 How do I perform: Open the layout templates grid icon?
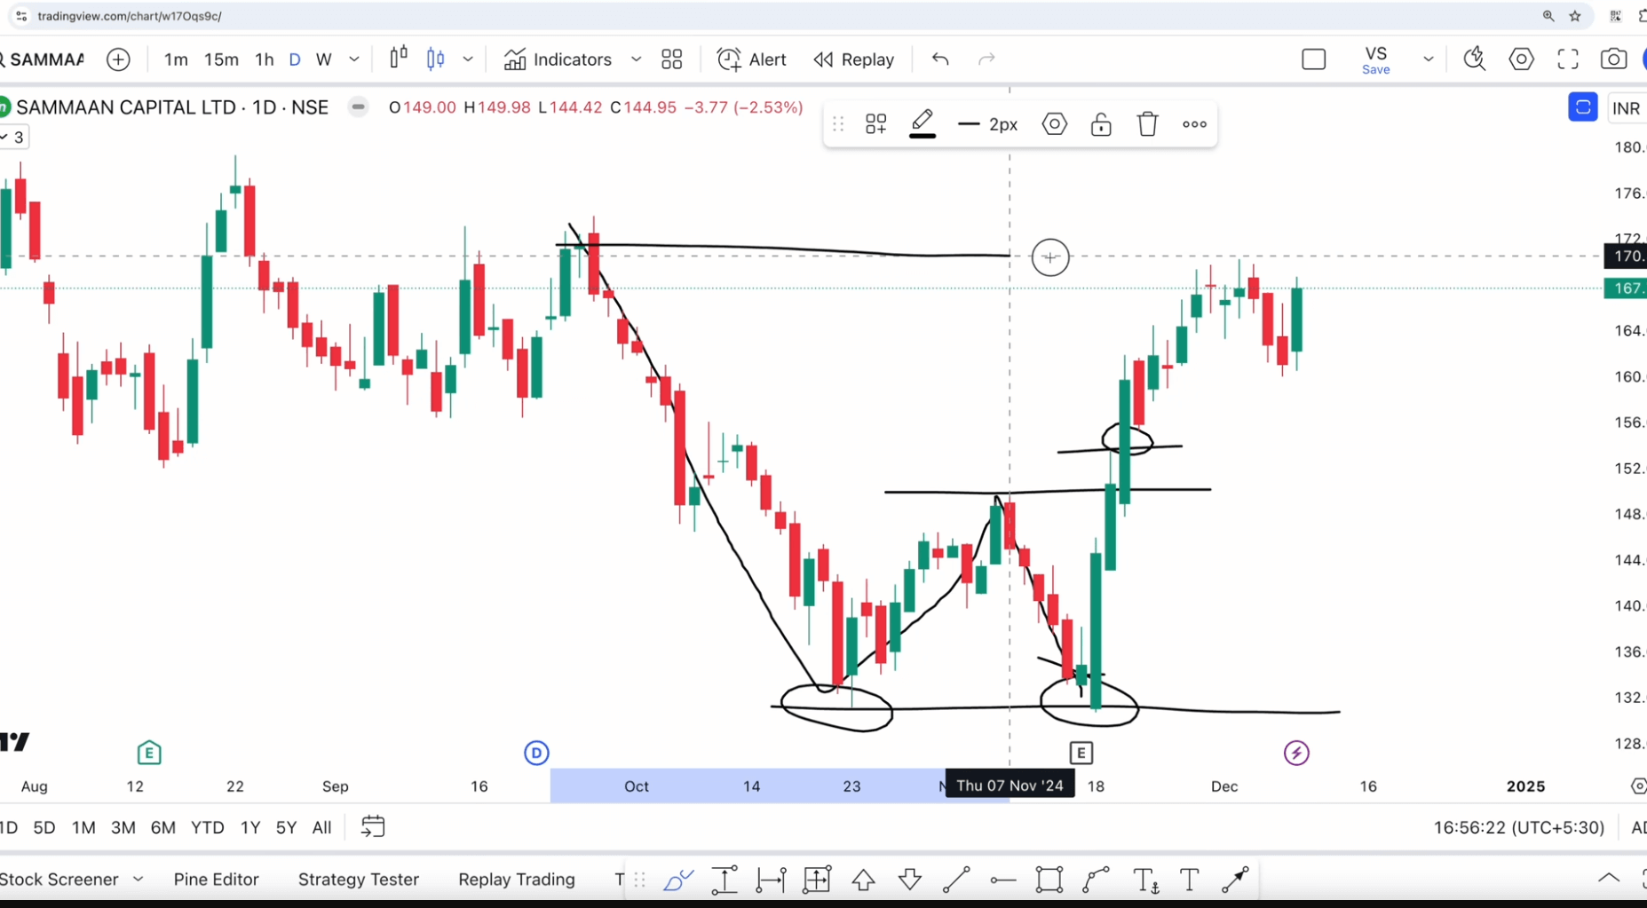tap(672, 59)
